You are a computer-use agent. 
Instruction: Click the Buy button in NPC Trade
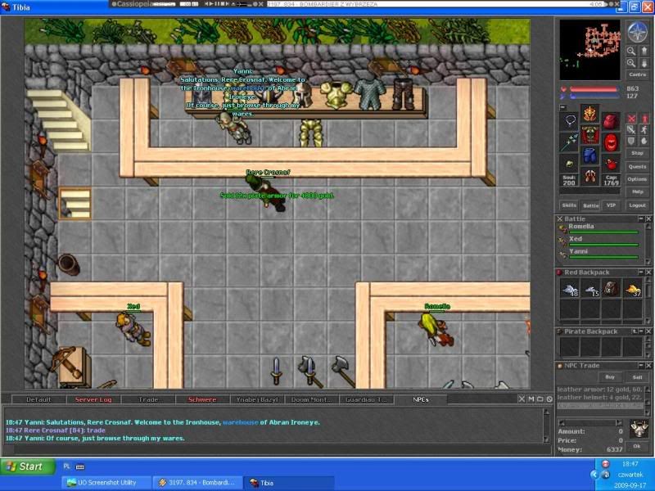[610, 377]
